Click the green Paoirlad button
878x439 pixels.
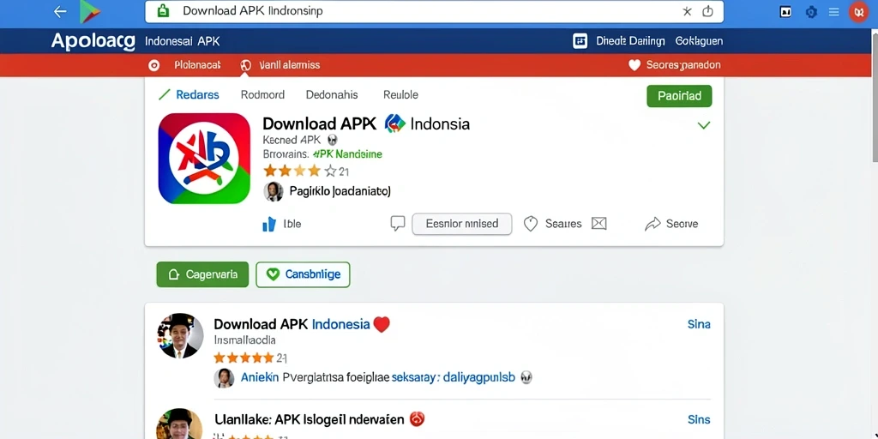coord(679,96)
